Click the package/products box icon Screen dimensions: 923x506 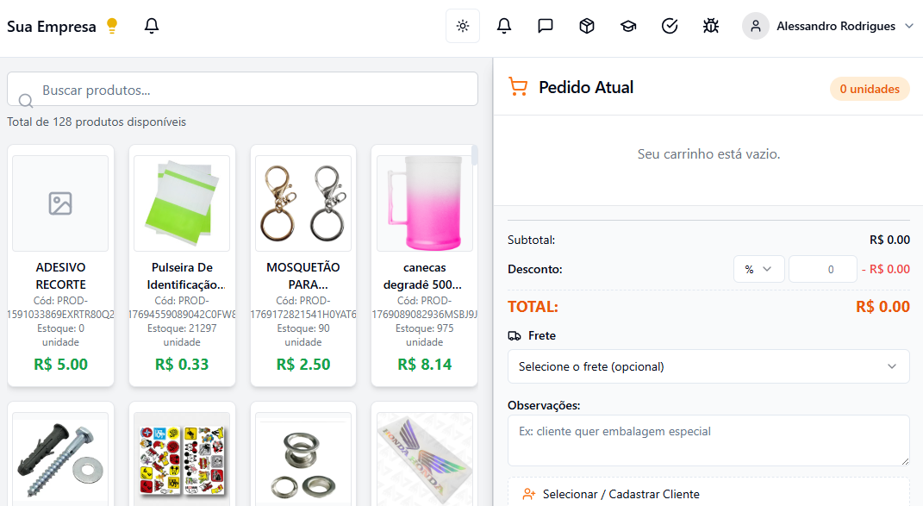click(586, 26)
